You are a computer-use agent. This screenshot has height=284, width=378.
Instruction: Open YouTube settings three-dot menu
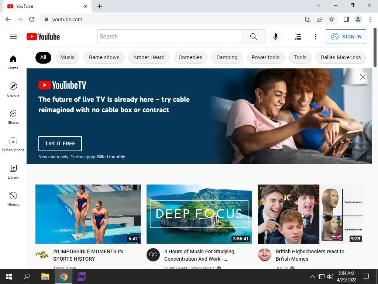315,37
